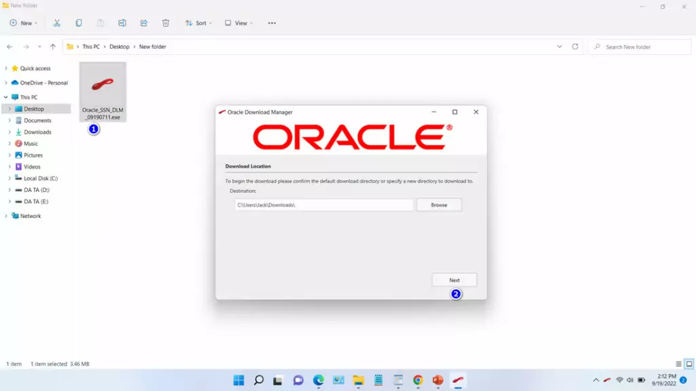Select the Oracle_SSN_DLM exe file
The image size is (696, 391).
(x=103, y=92)
